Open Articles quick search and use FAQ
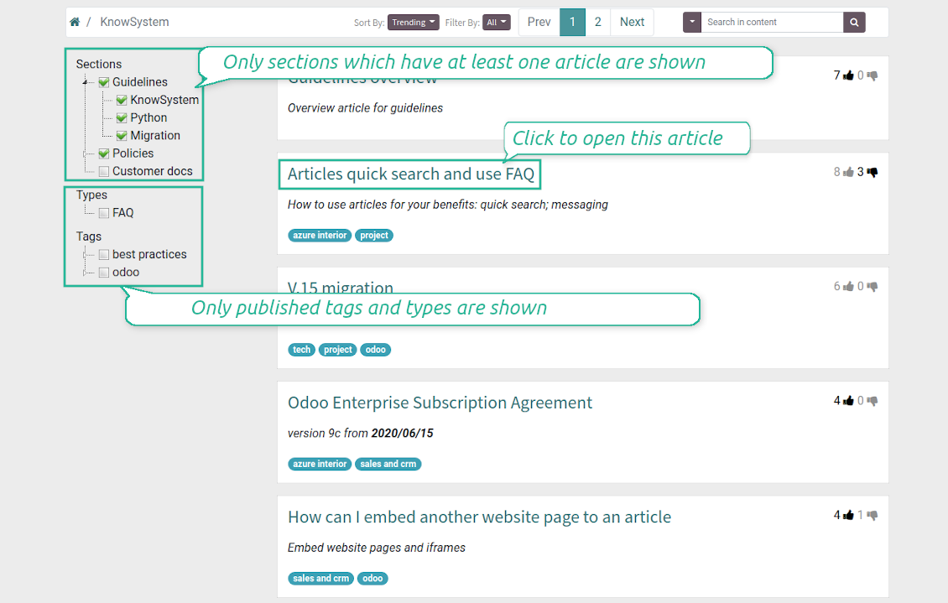Viewport: 948px width, 603px height. coord(410,174)
